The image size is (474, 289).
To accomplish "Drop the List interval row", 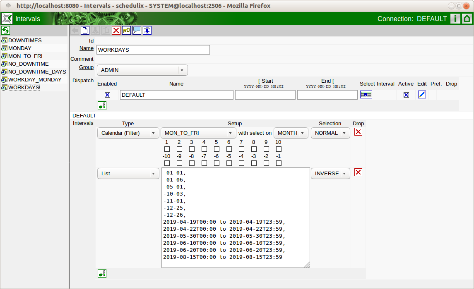I will coord(358,172).
